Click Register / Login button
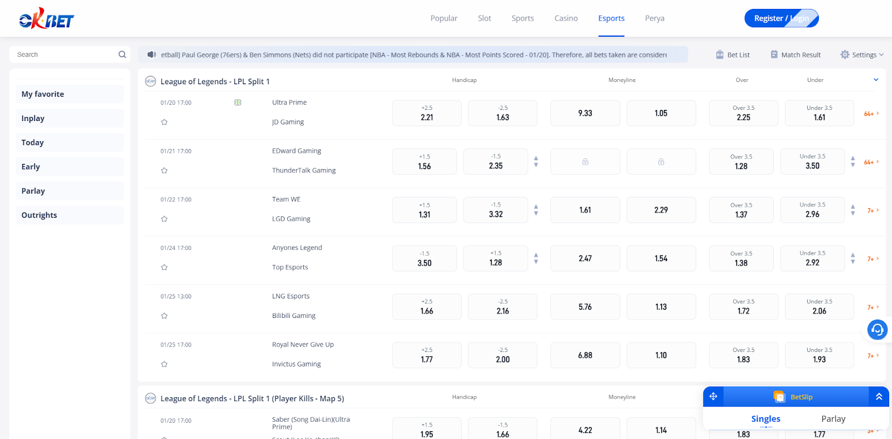The image size is (892, 439). click(782, 18)
